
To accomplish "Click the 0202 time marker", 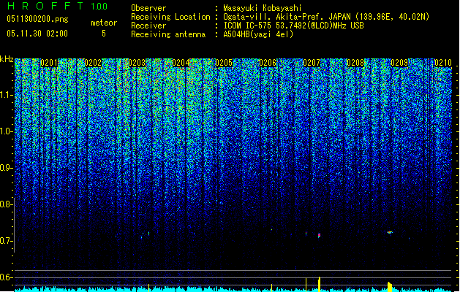I will click(93, 63).
